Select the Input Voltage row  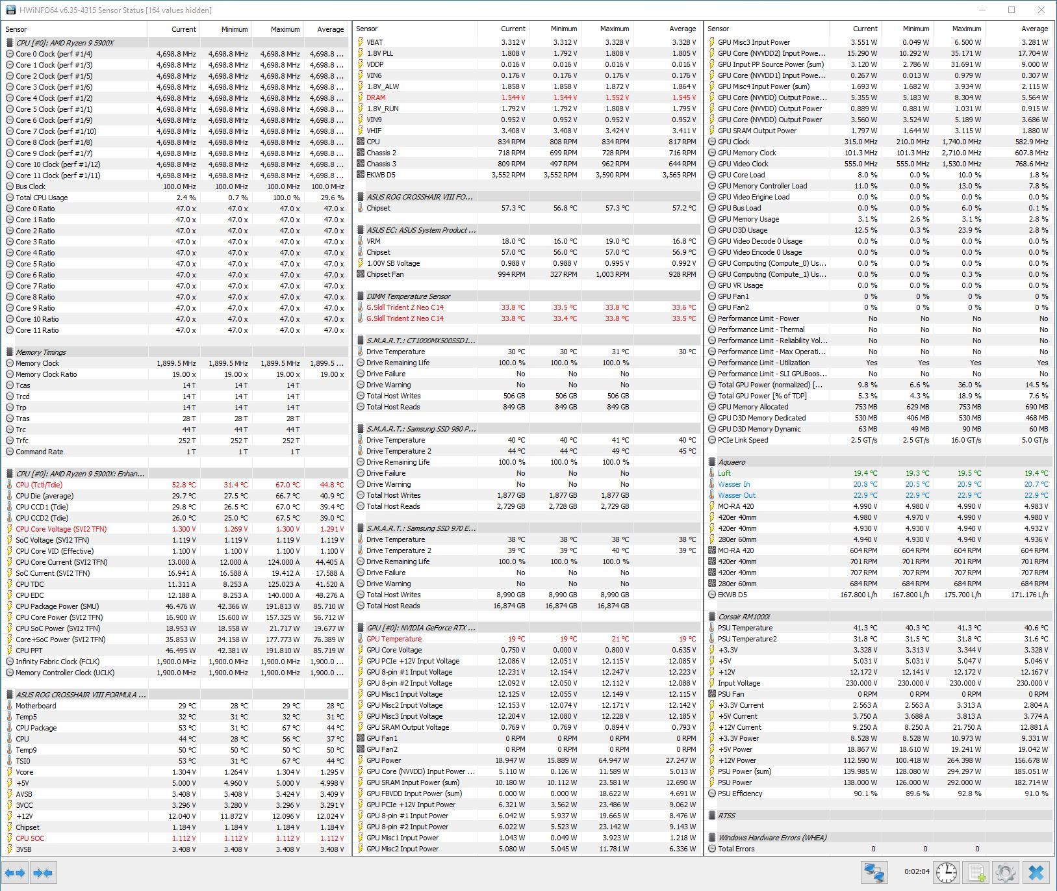click(x=879, y=683)
